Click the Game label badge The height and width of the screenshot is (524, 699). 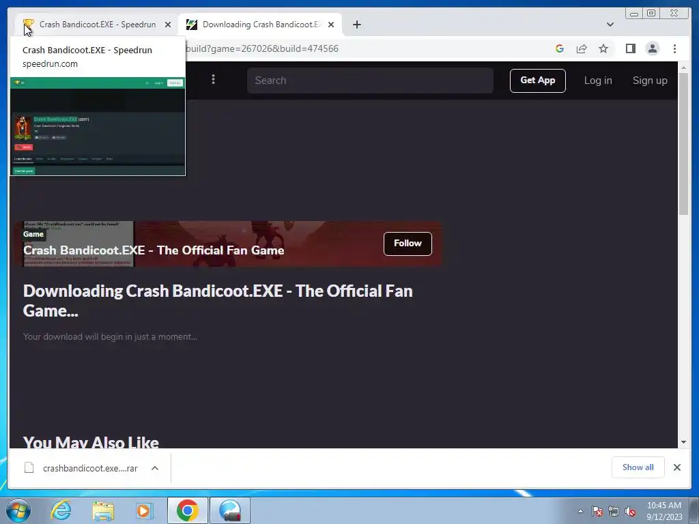tap(33, 234)
